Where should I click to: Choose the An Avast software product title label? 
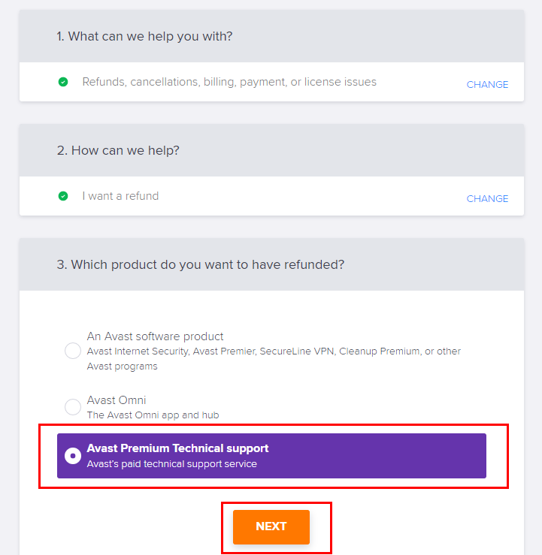155,336
